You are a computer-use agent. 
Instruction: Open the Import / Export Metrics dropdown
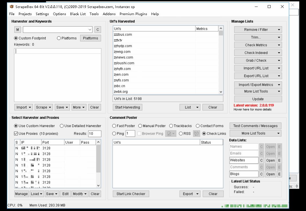[258, 85]
